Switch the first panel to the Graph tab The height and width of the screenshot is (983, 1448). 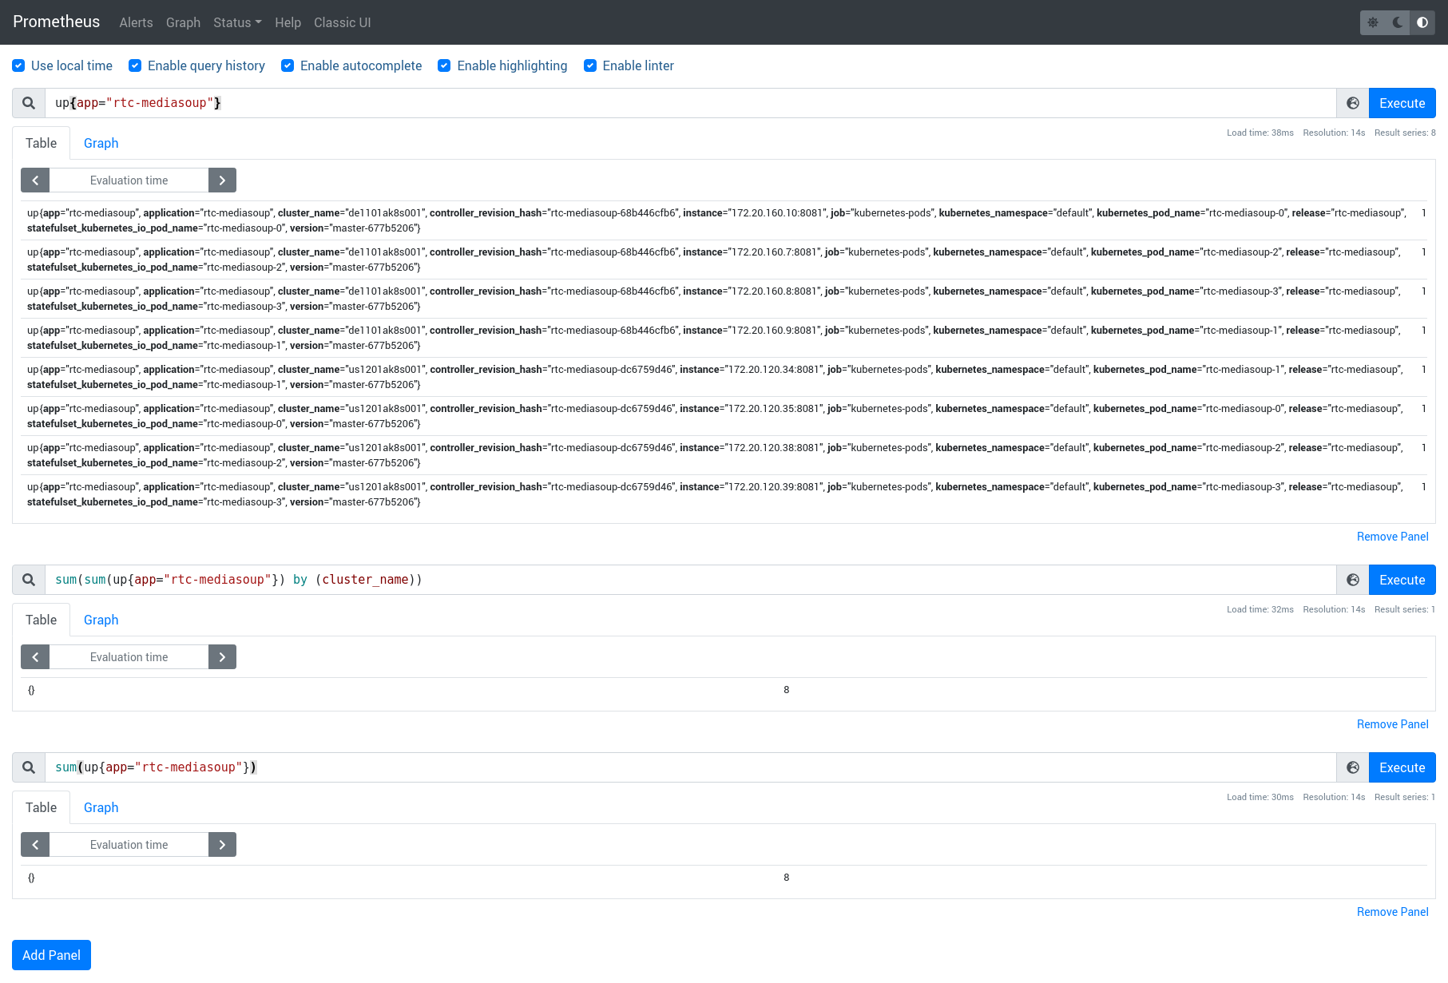click(101, 143)
